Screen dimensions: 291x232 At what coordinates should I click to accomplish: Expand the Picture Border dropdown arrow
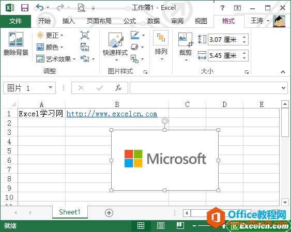(x=144, y=35)
